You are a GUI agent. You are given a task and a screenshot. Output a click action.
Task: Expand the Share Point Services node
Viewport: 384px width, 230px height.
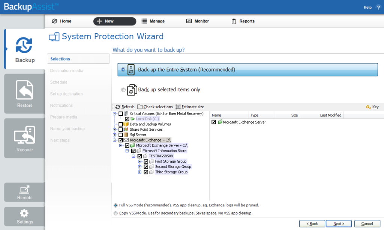pos(114,130)
